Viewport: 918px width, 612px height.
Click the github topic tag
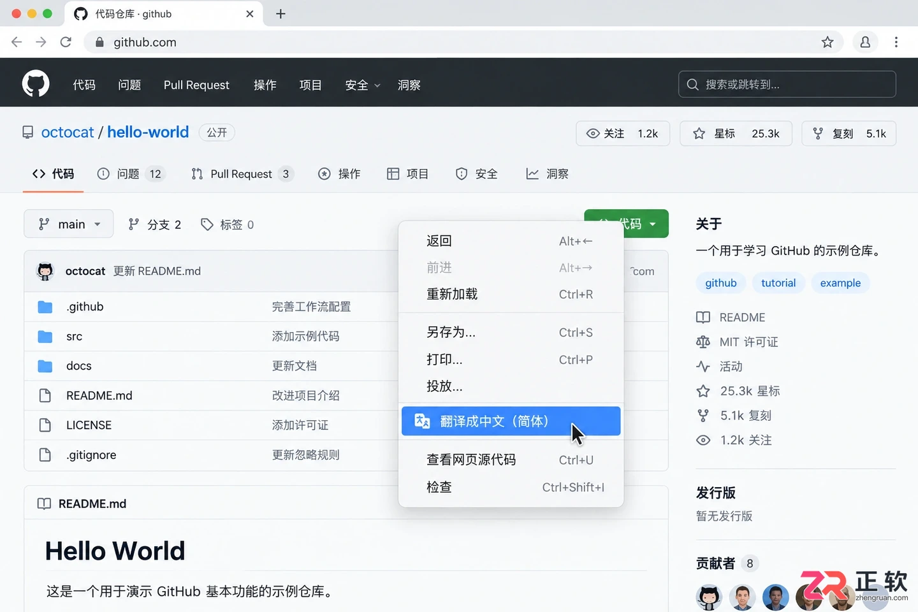721,283
